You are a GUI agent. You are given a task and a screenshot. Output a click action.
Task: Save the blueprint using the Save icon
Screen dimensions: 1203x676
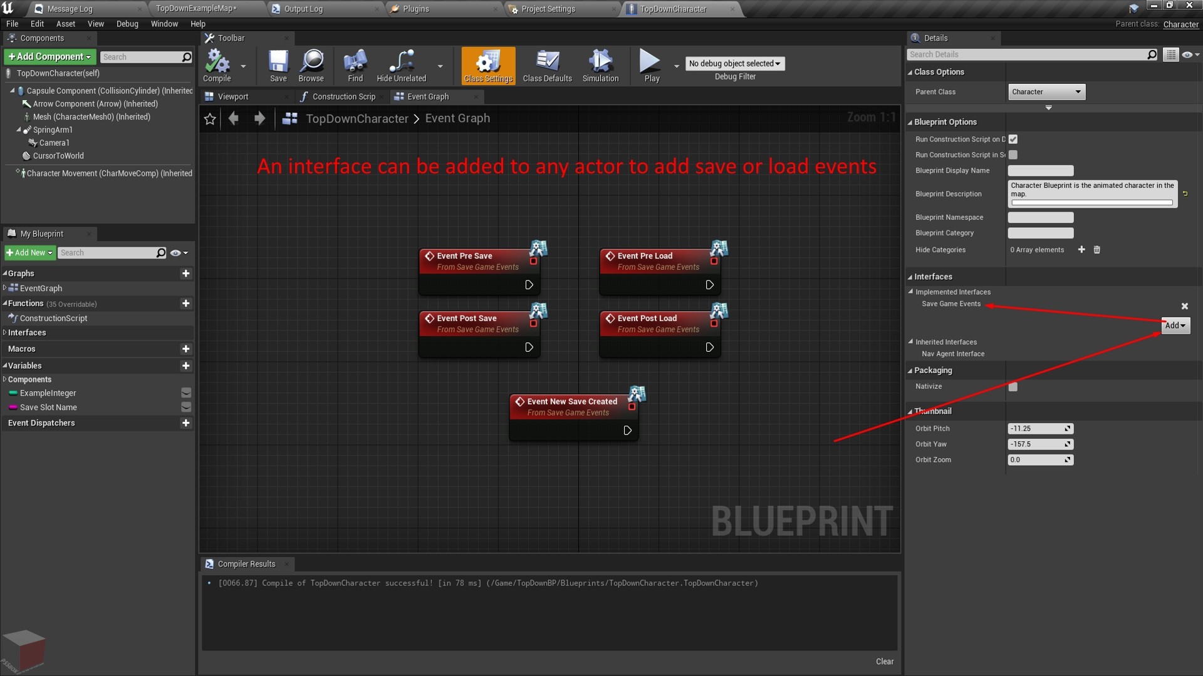[278, 66]
